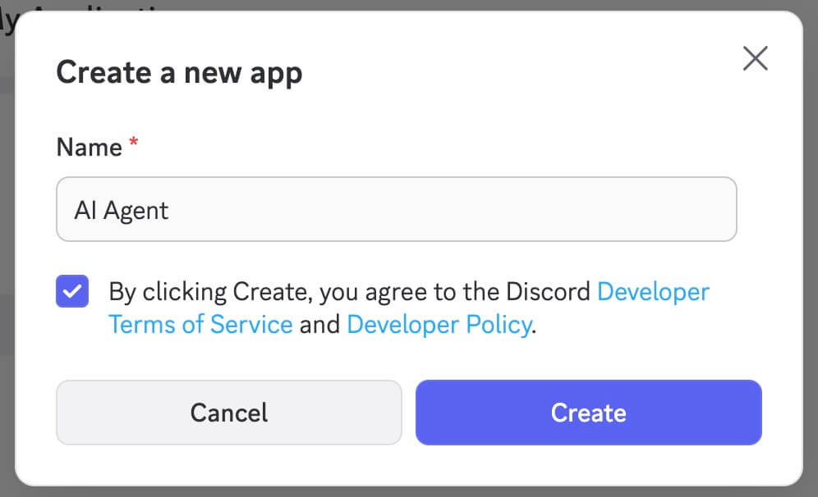
Task: Click inside the field containing AI Agent
Action: coord(396,210)
